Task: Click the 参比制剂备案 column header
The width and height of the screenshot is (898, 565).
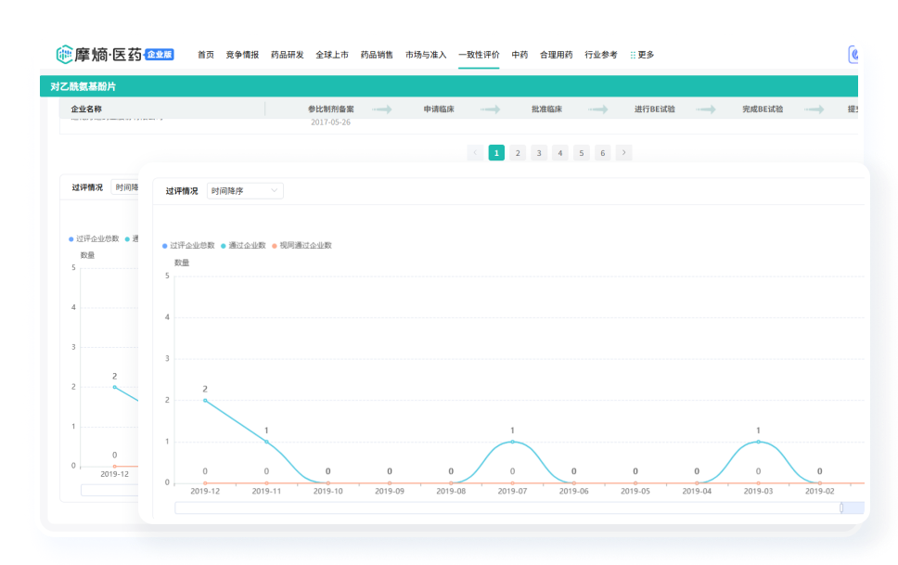Action: (331, 109)
